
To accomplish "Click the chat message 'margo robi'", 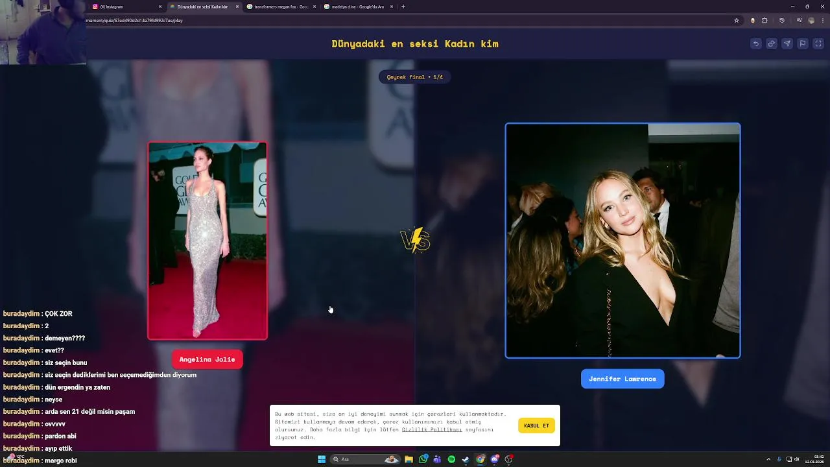I will click(x=61, y=461).
